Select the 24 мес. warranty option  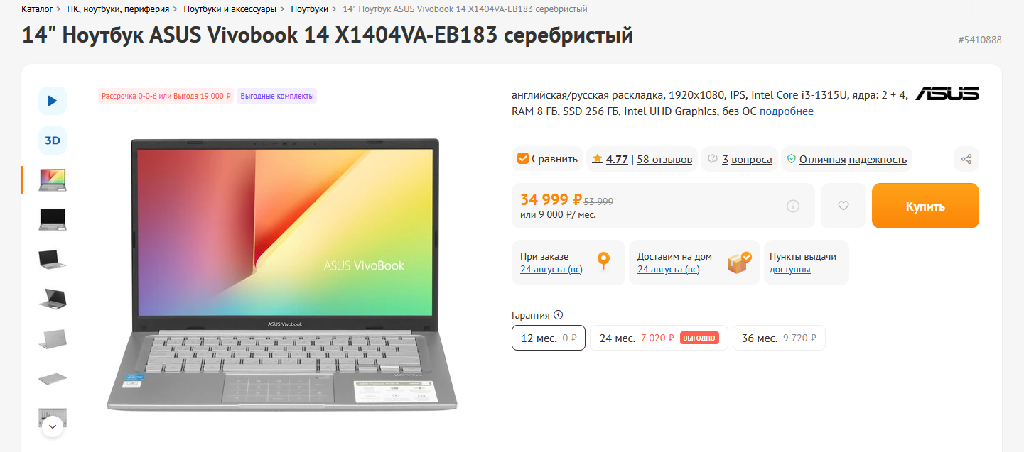659,338
